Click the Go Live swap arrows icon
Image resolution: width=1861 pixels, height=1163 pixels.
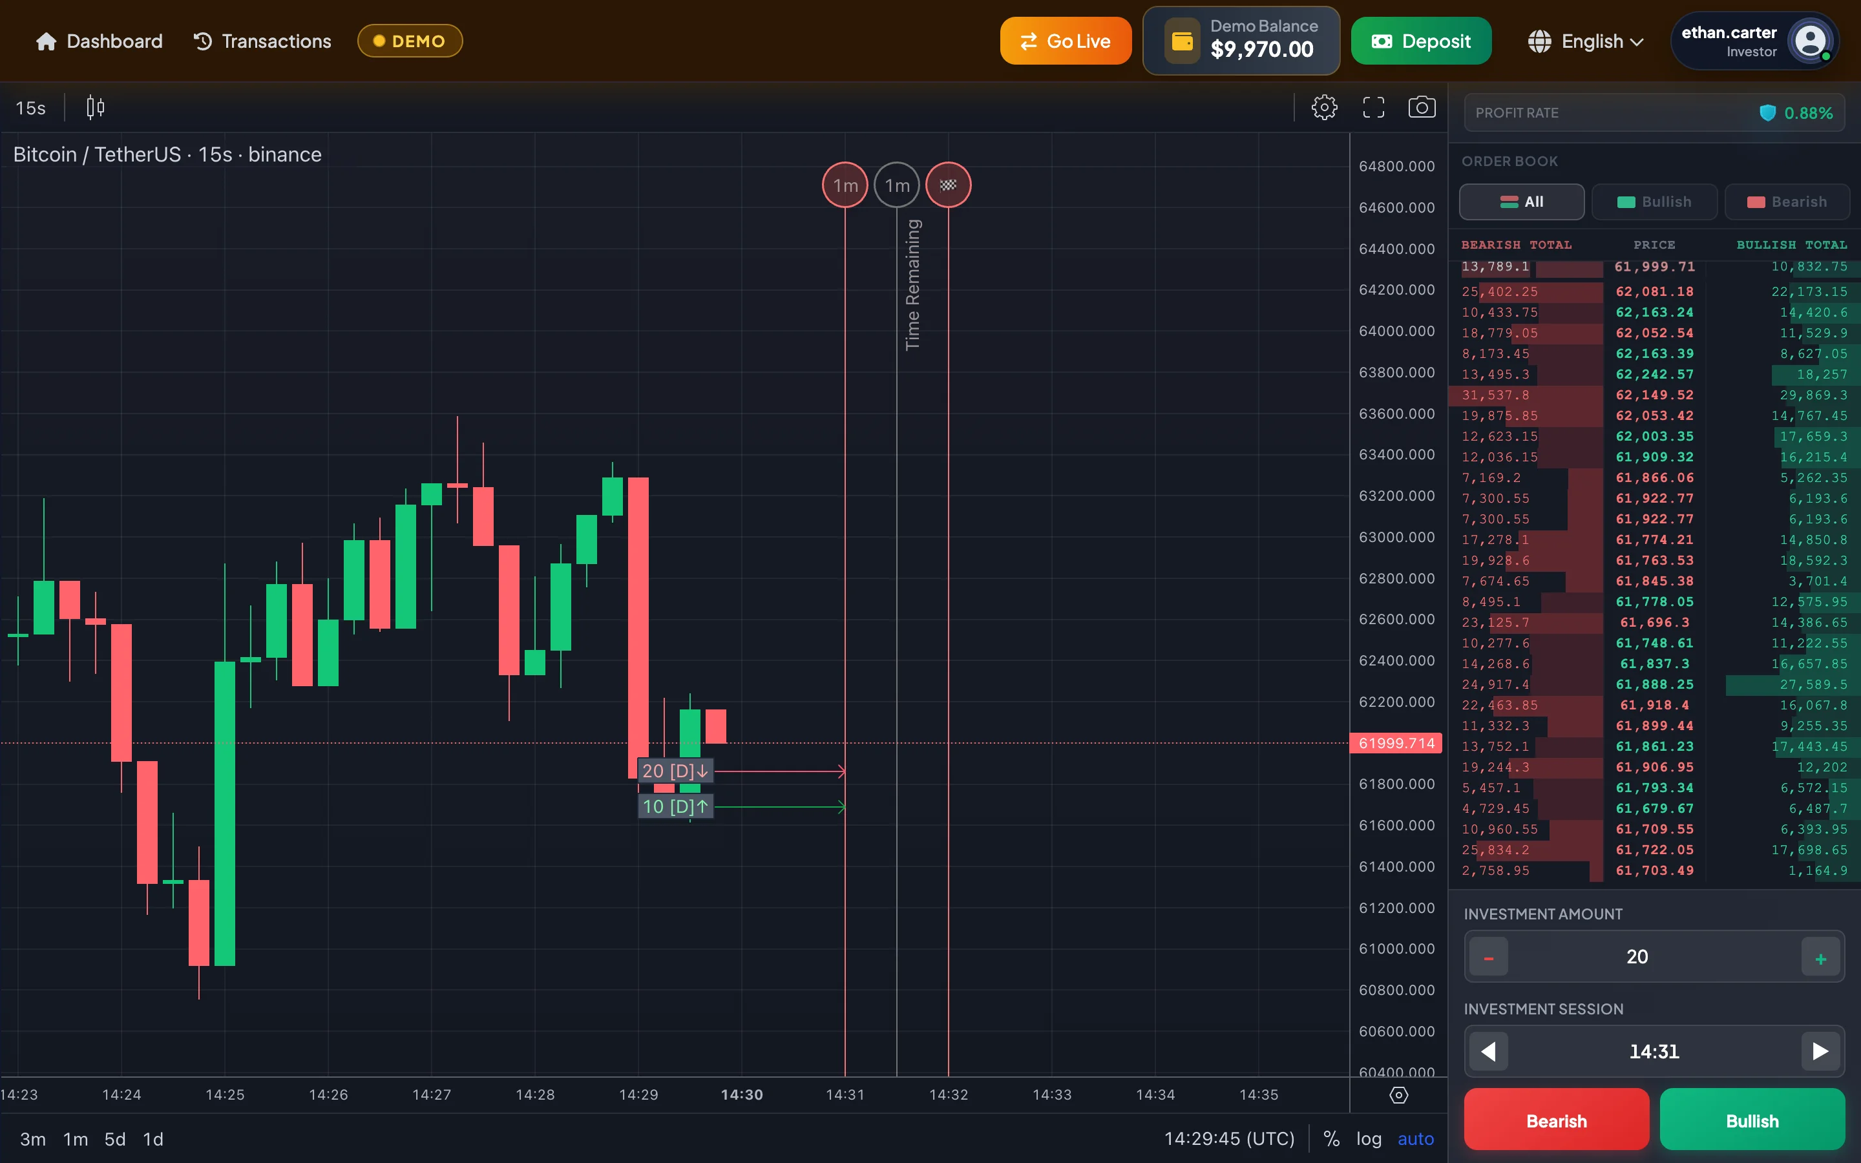coord(1029,41)
